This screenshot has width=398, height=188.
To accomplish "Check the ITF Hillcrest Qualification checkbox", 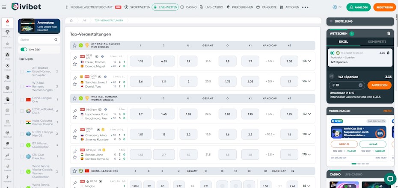I will pyautogui.click(x=22, y=145).
